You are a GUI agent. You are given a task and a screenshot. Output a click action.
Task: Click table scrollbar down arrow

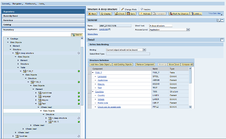190,107
